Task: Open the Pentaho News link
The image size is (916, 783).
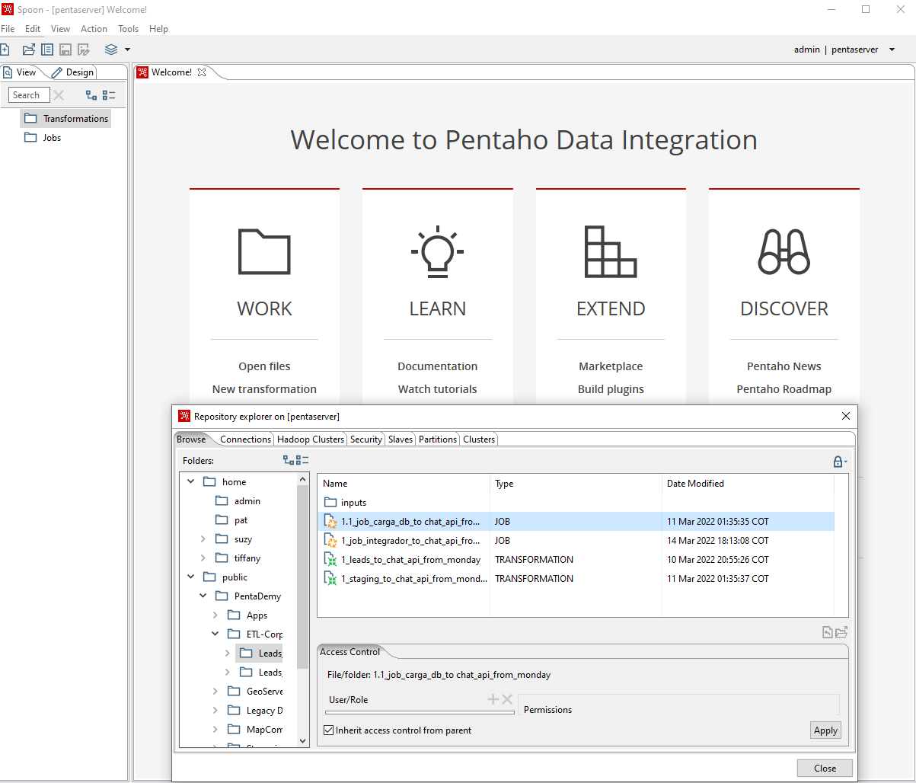Action: pyautogui.click(x=784, y=366)
